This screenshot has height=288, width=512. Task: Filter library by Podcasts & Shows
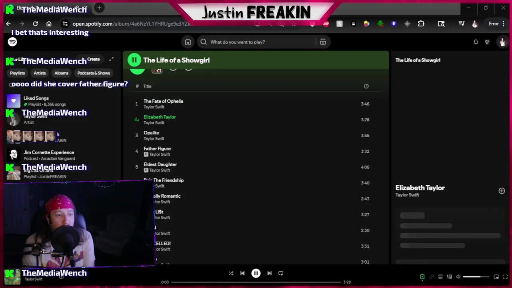click(x=94, y=73)
